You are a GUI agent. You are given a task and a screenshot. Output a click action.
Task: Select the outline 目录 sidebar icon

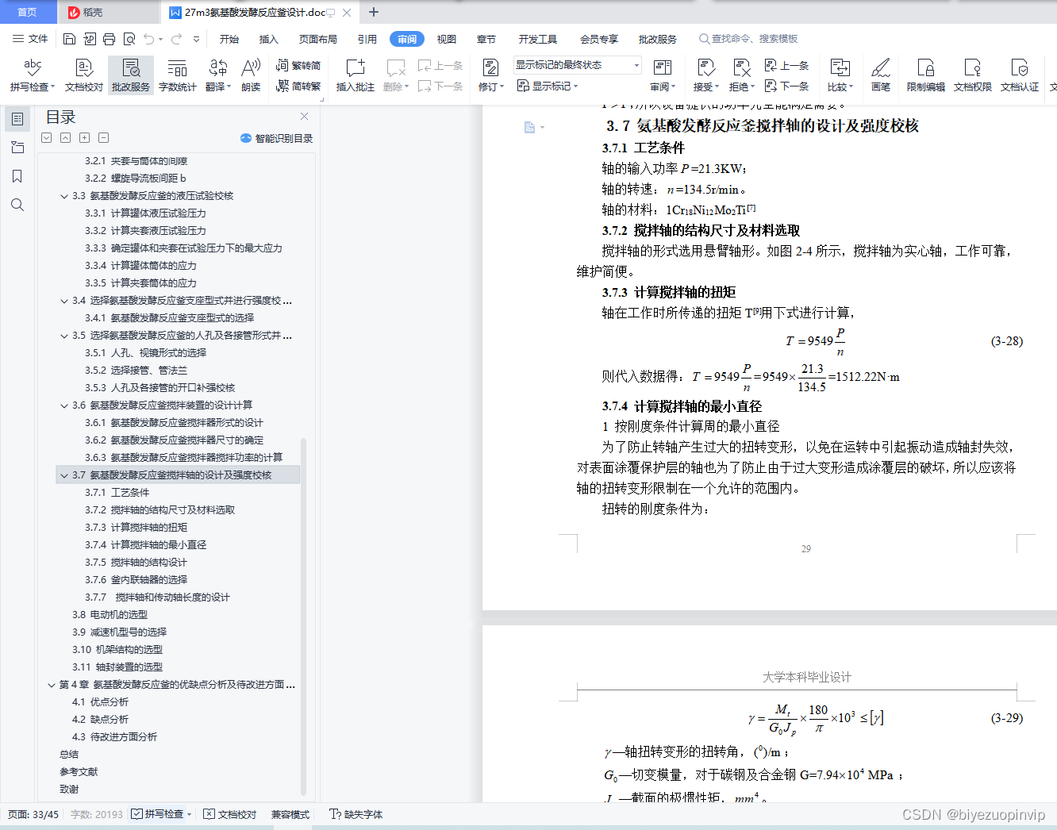click(17, 119)
